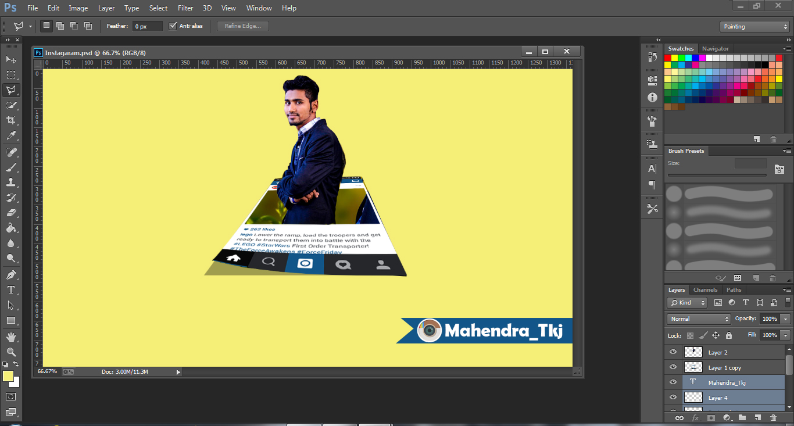Click the add layer mask icon
Viewport: 794px width, 426px height.
712,417
